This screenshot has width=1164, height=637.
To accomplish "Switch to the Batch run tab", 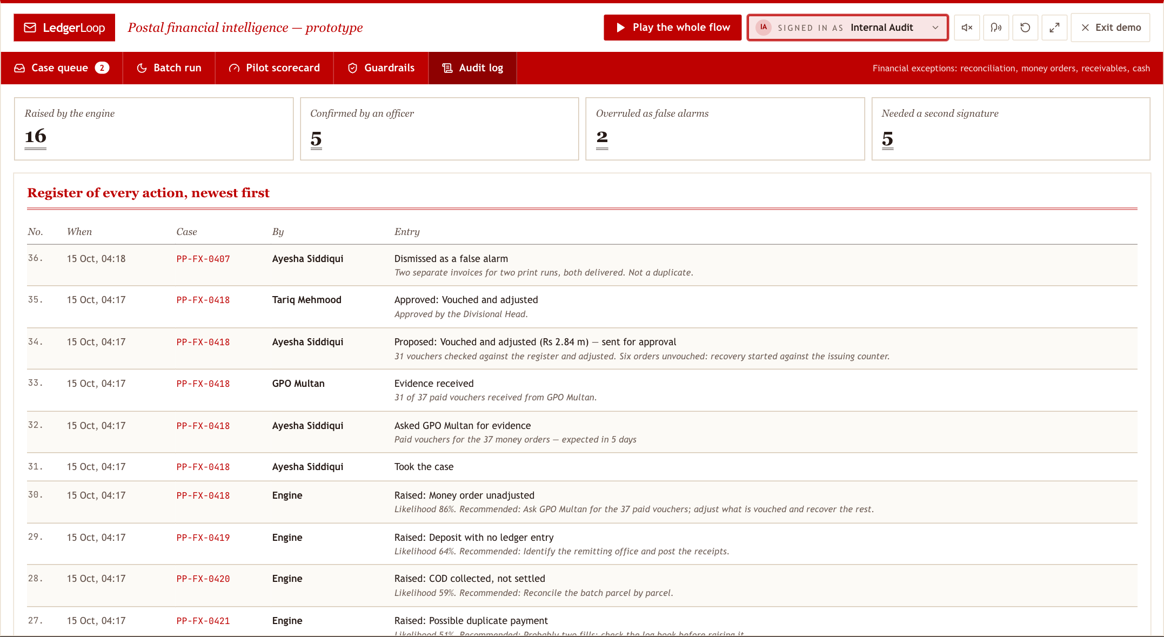I will pos(169,68).
